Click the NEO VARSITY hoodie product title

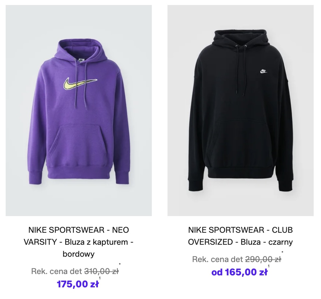click(x=79, y=242)
